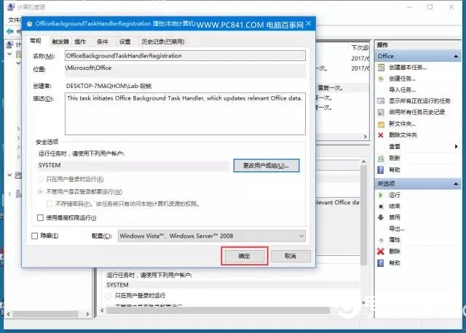Screen dimensions: 466x333
Task: Click the red X 删除文件夹 icon
Action: point(381,135)
